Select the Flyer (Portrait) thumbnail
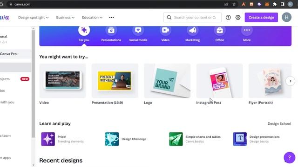 pos(270,81)
